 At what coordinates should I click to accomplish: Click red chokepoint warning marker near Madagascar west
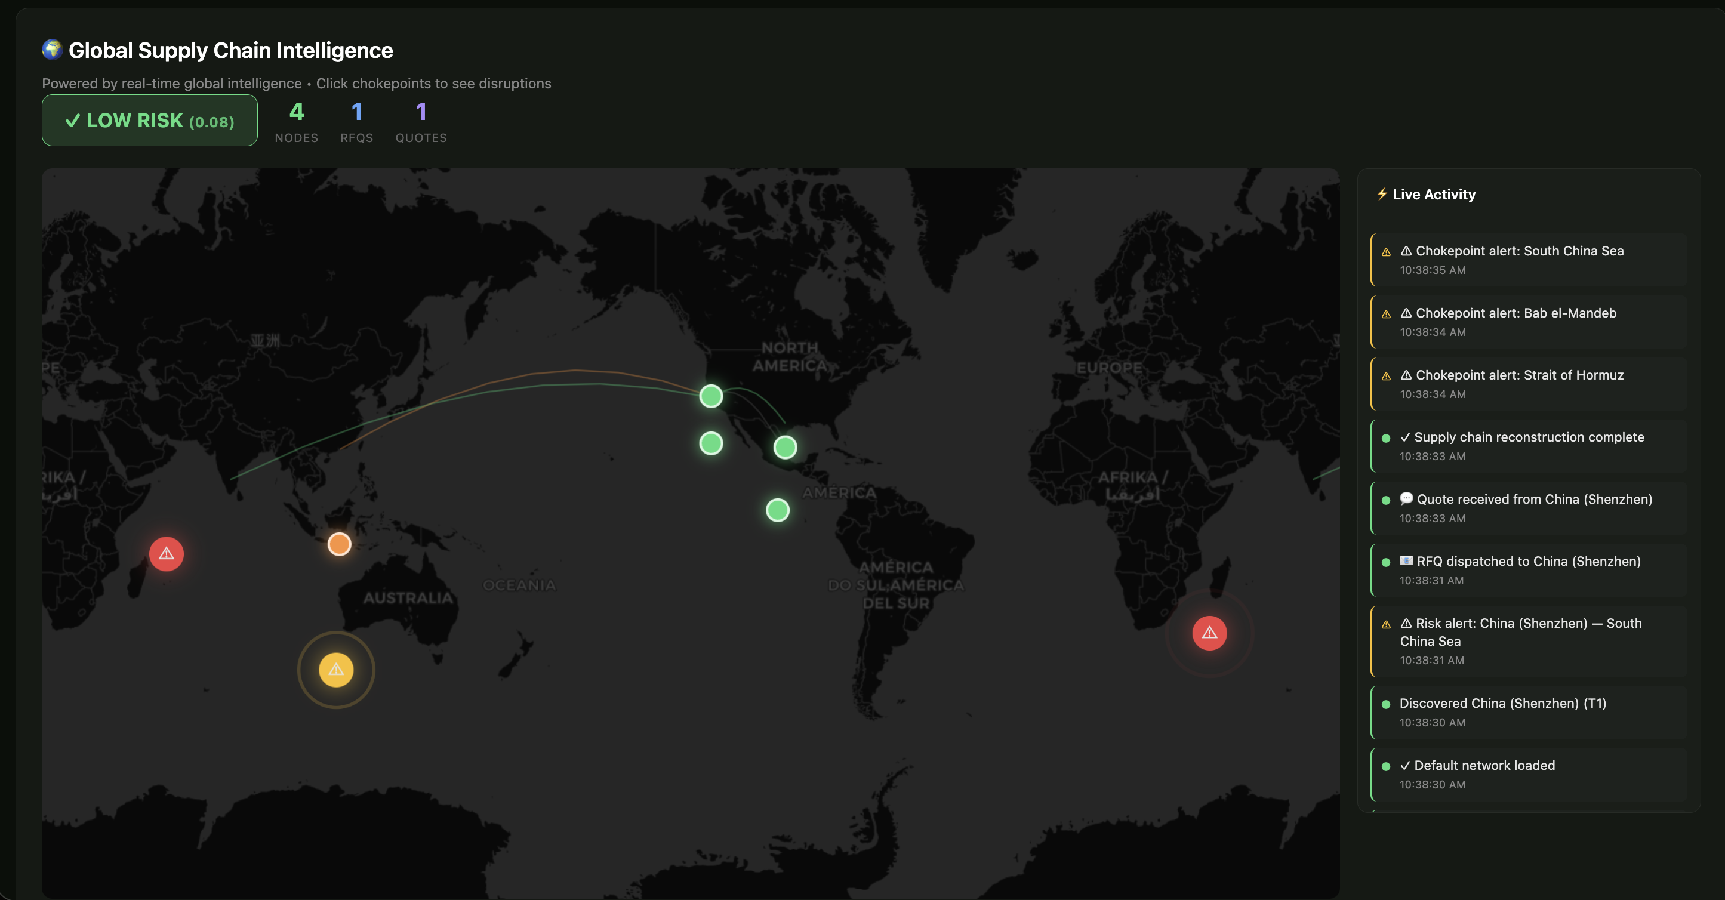pyautogui.click(x=166, y=554)
